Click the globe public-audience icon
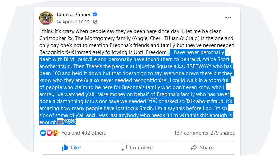 coord(95,22)
